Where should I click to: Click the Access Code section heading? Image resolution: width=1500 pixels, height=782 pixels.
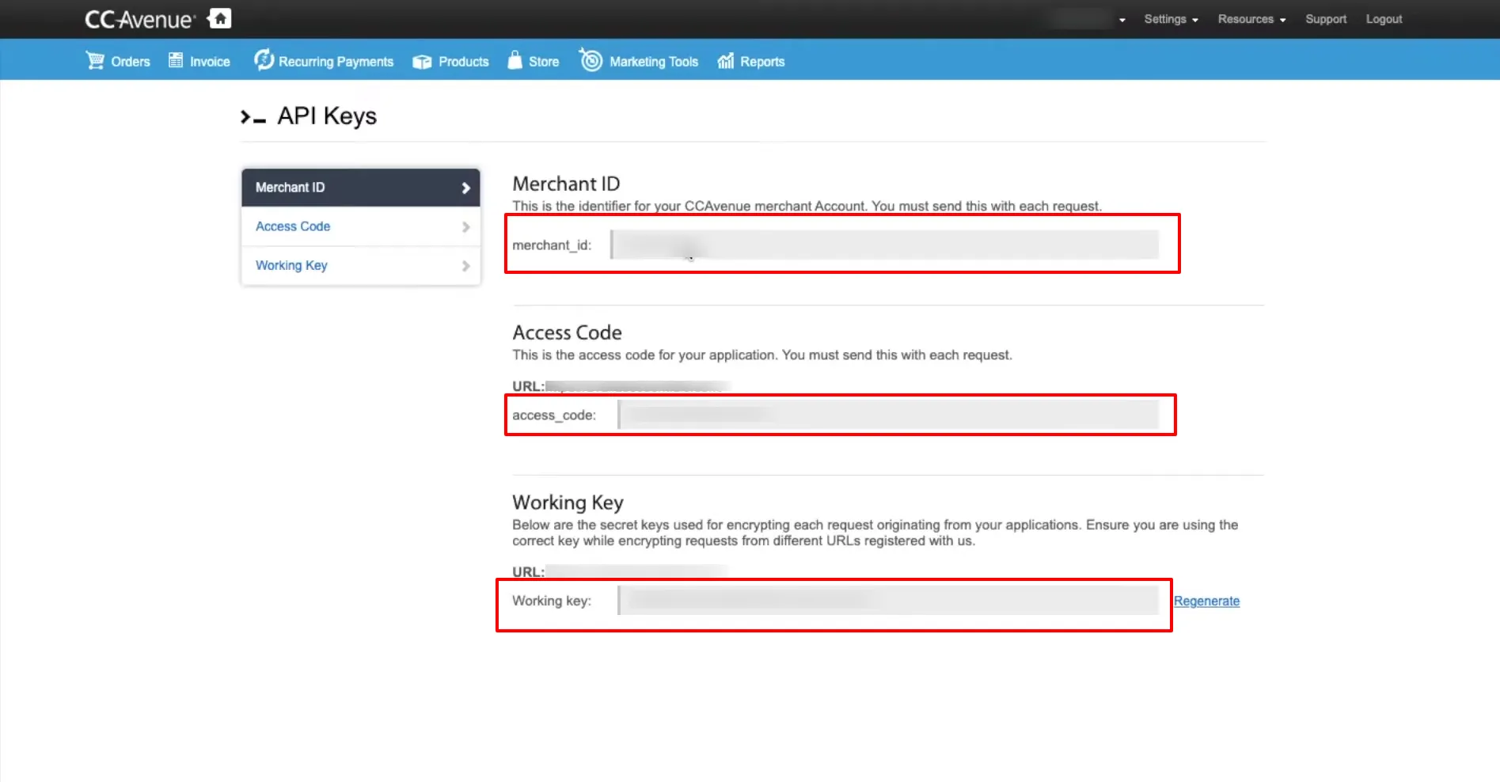point(567,332)
